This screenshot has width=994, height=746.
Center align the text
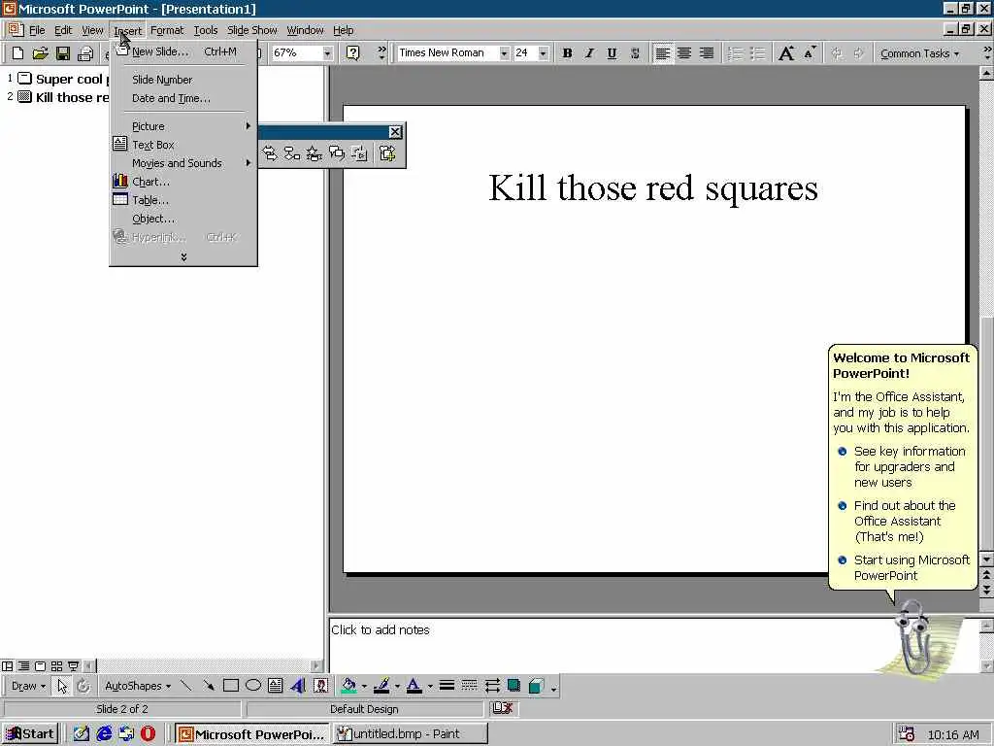tap(684, 53)
